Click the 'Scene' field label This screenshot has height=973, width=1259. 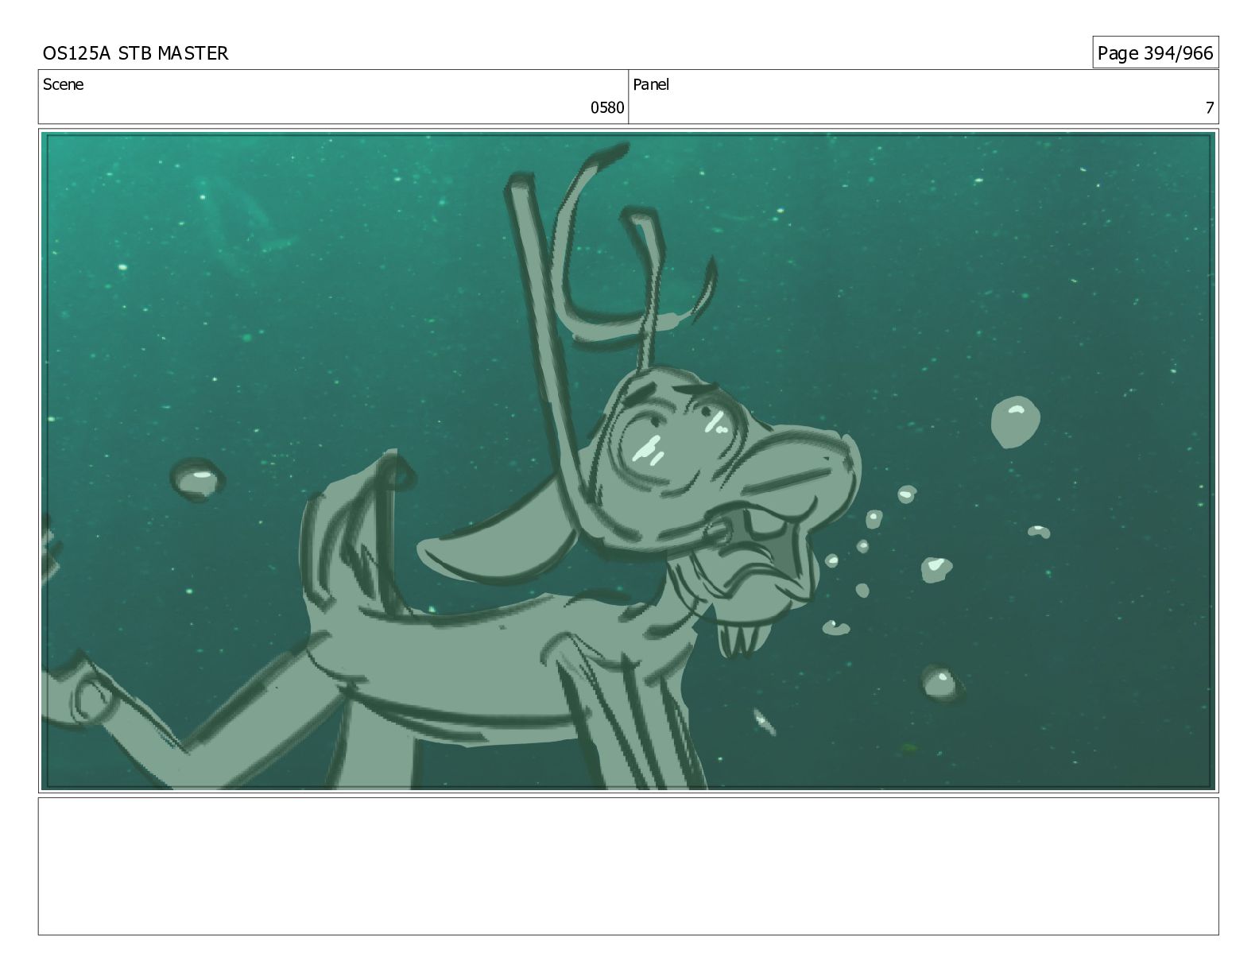pos(63,84)
